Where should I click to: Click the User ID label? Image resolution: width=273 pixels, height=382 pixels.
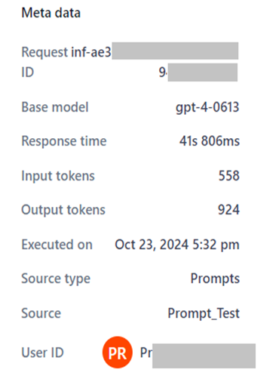click(x=43, y=353)
